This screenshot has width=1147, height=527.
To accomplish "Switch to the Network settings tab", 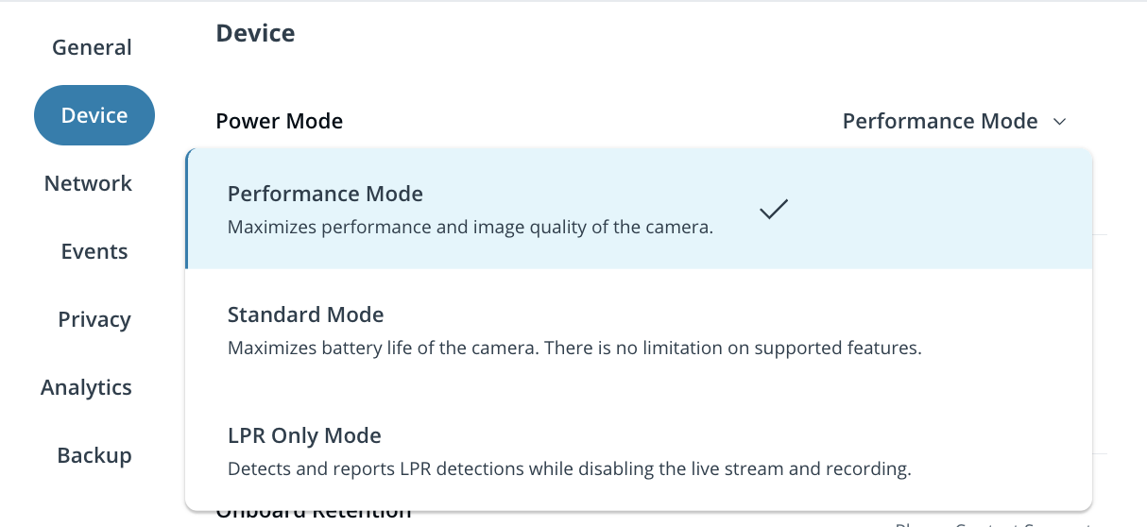I will (89, 183).
